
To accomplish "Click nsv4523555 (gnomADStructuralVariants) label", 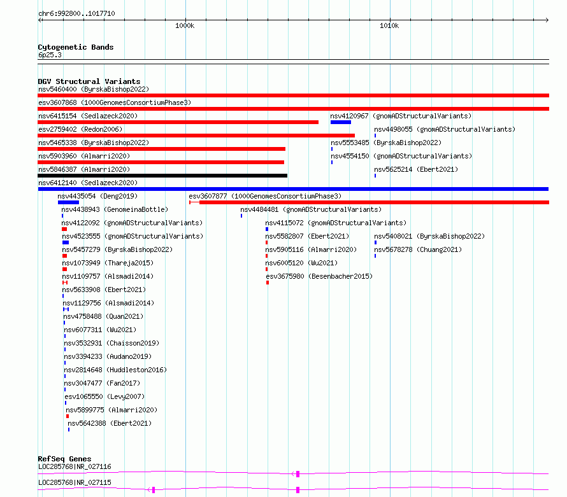I will pyautogui.click(x=133, y=236).
